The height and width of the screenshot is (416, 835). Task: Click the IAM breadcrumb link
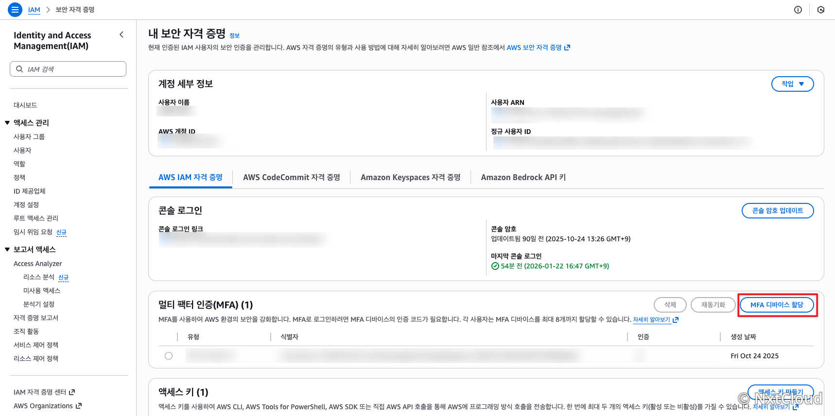coord(34,10)
